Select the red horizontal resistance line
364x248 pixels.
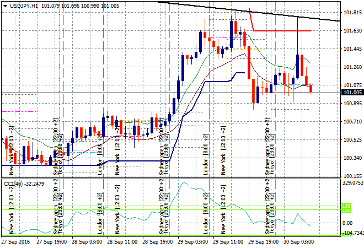(x=281, y=30)
